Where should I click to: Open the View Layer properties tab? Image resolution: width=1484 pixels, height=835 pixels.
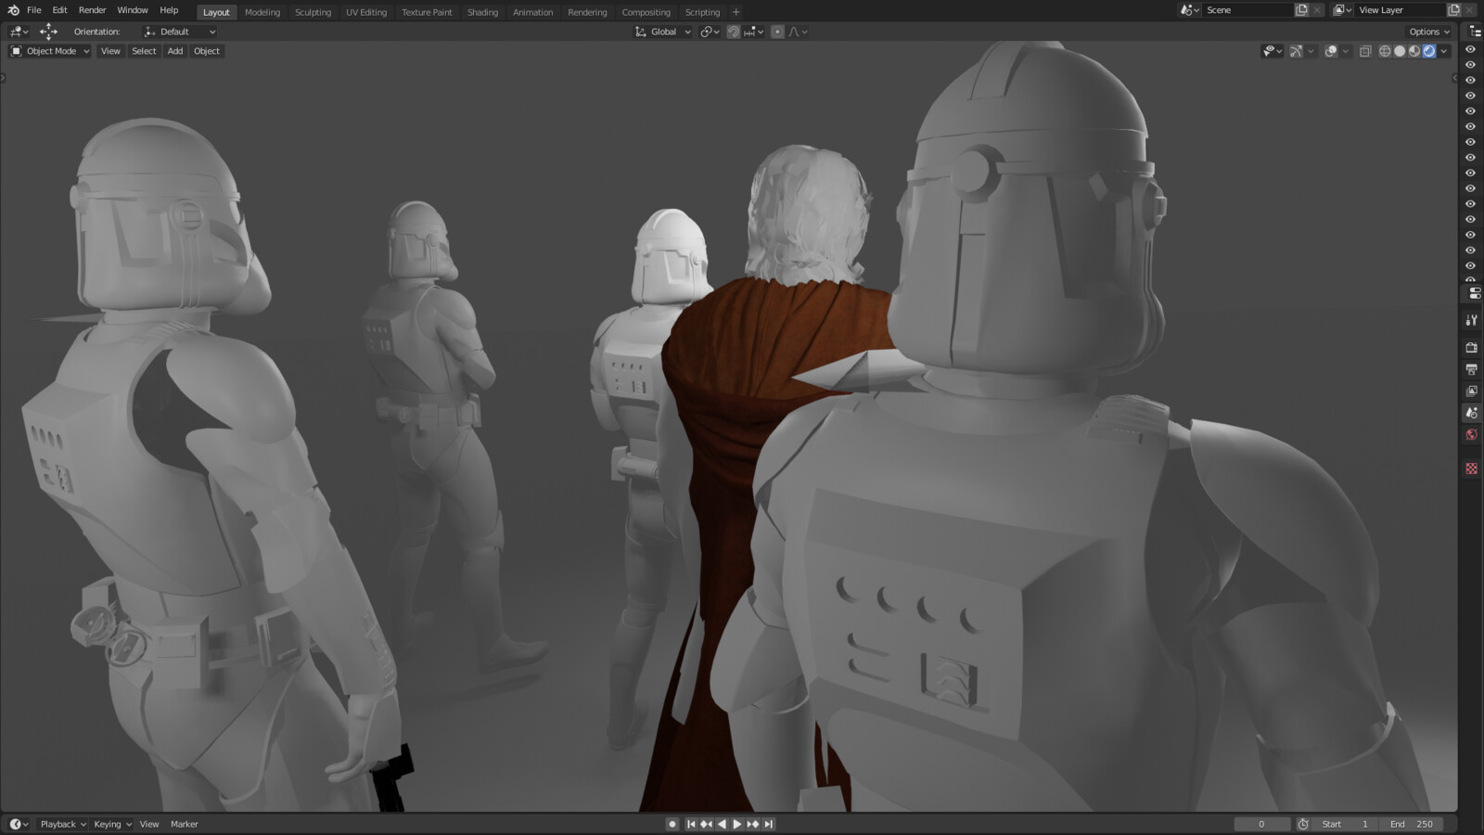[x=1471, y=392]
